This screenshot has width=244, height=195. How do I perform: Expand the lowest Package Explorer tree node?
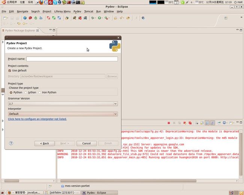pos(3,129)
